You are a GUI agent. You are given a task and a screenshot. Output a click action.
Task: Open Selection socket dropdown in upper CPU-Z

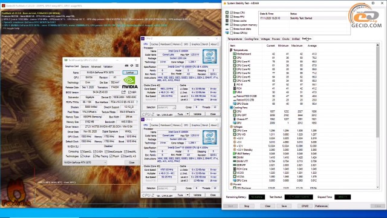(x=166, y=107)
